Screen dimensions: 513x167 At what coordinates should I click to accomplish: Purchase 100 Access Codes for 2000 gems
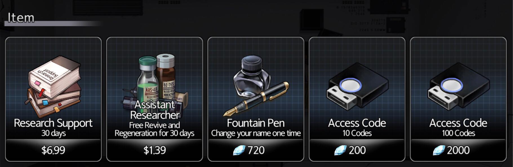point(458,150)
